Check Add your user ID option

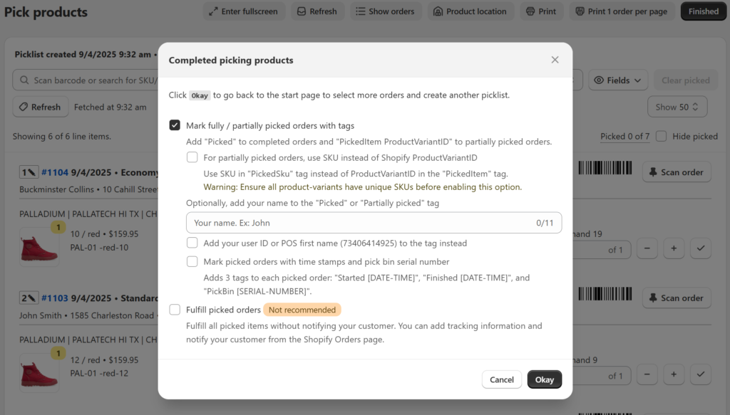point(192,243)
